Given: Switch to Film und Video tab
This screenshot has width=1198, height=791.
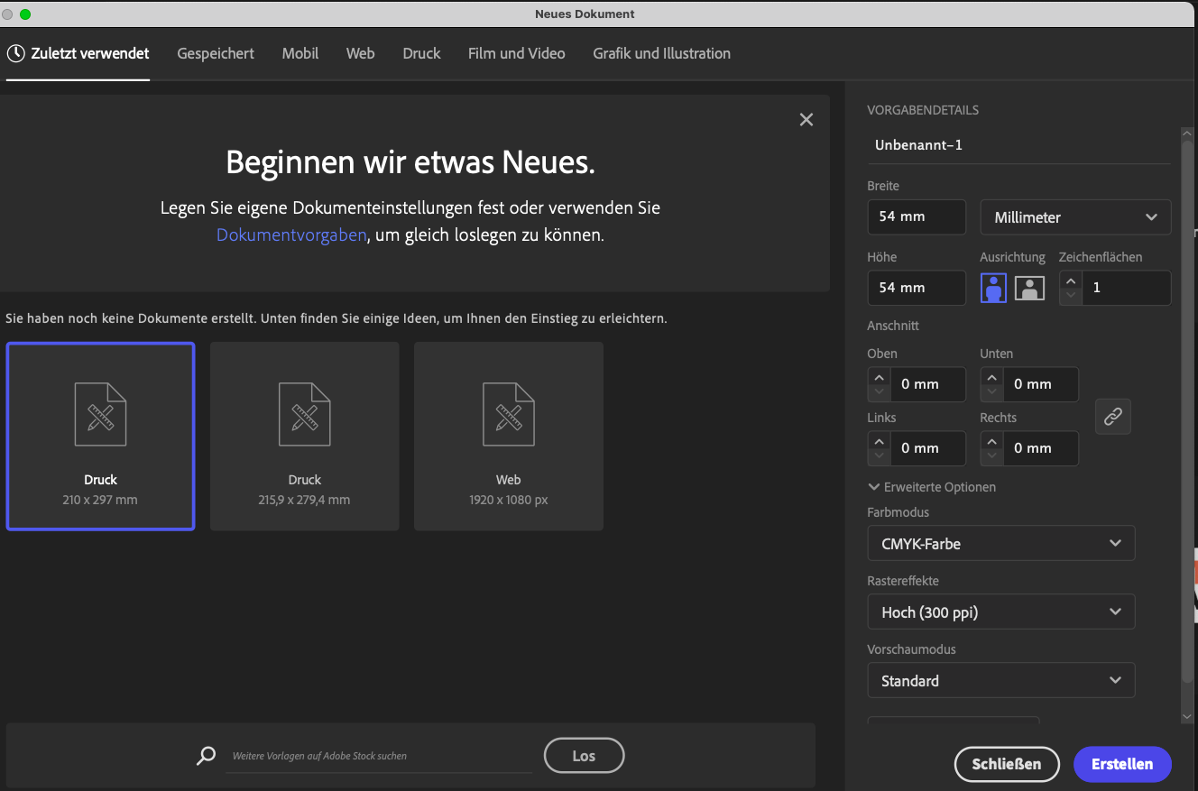Looking at the screenshot, I should tap(517, 53).
